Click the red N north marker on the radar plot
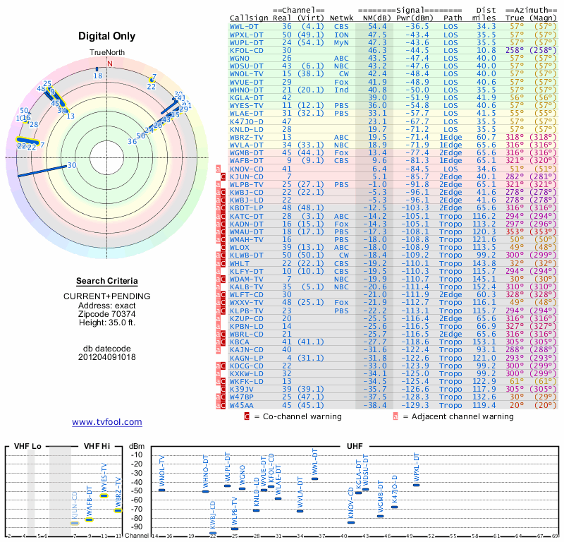The width and height of the screenshot is (564, 542). tap(110, 64)
